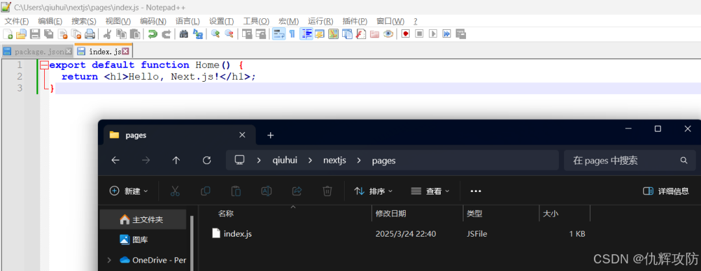
Task: Toggle synchronized horizontal scrolling icon
Action: click(x=261, y=34)
